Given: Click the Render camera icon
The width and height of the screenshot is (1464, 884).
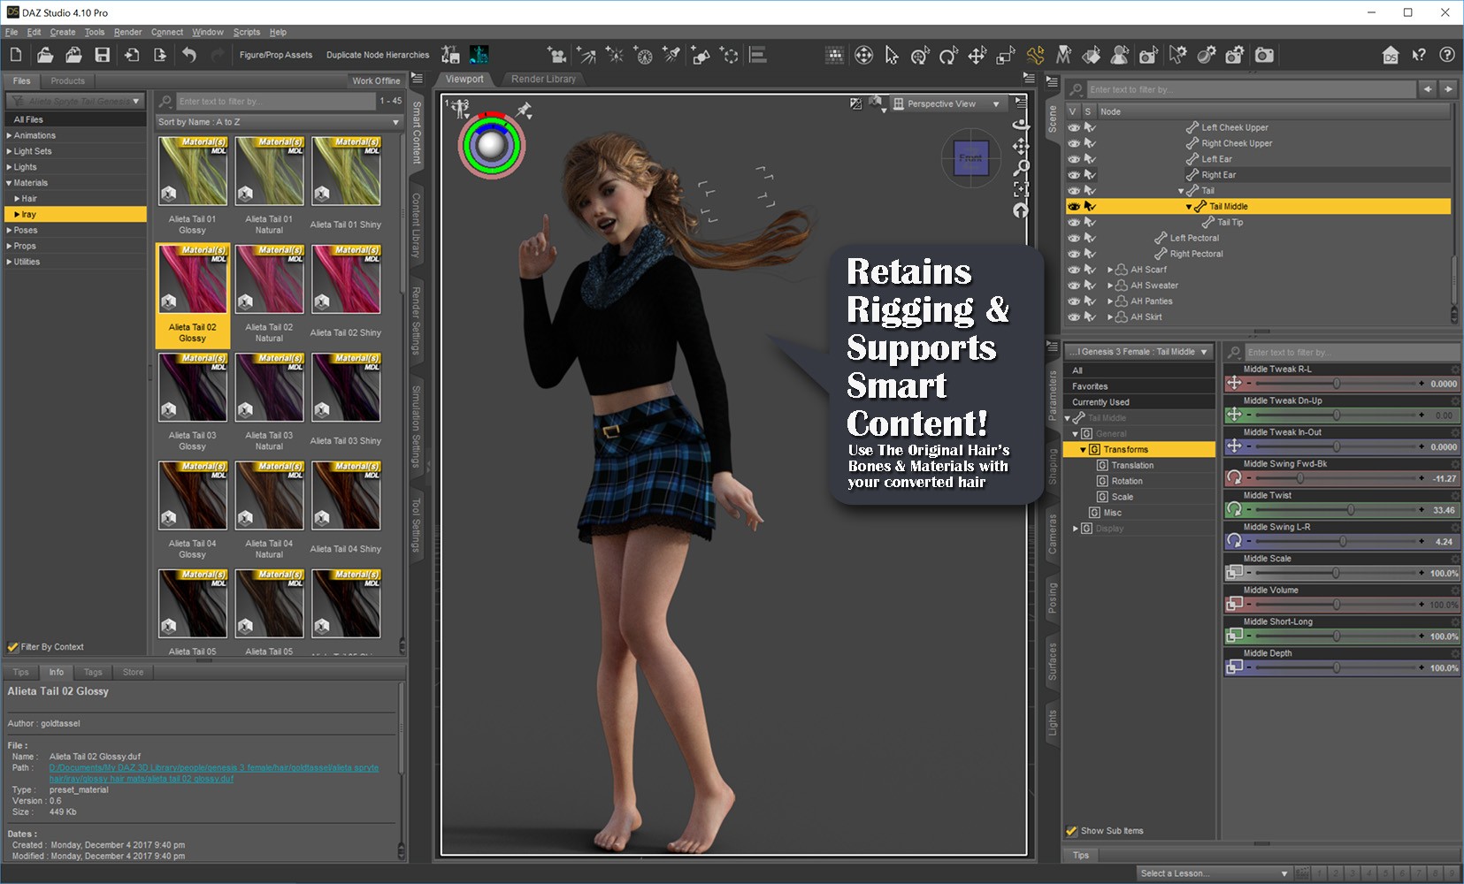Looking at the screenshot, I should point(1265,55).
